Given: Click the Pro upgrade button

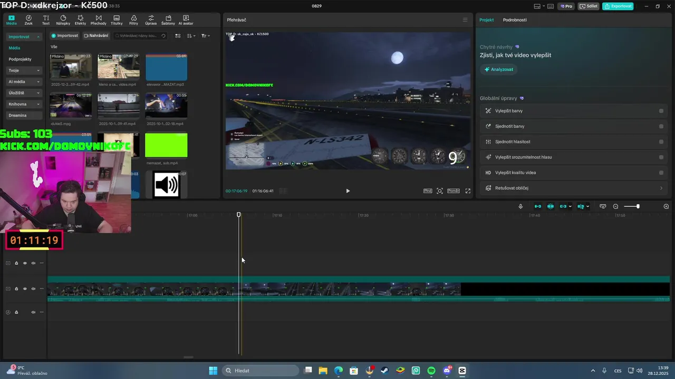Looking at the screenshot, I should pyautogui.click(x=567, y=6).
